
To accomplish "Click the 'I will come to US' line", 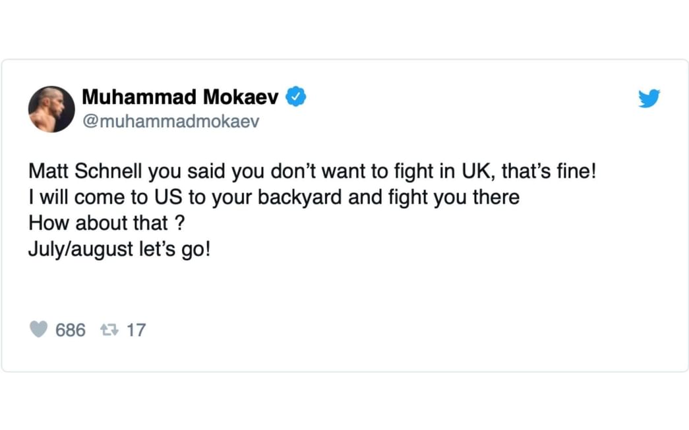I will [273, 197].
